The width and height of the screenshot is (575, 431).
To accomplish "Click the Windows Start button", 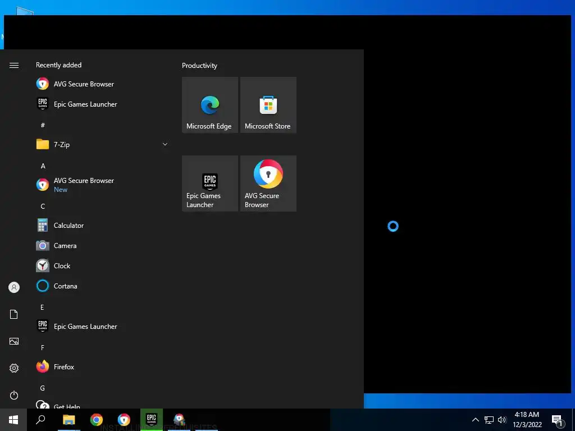I will 13,420.
